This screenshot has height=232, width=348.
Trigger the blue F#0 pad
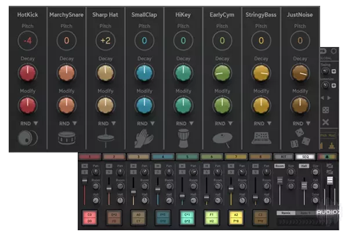pos(163,218)
